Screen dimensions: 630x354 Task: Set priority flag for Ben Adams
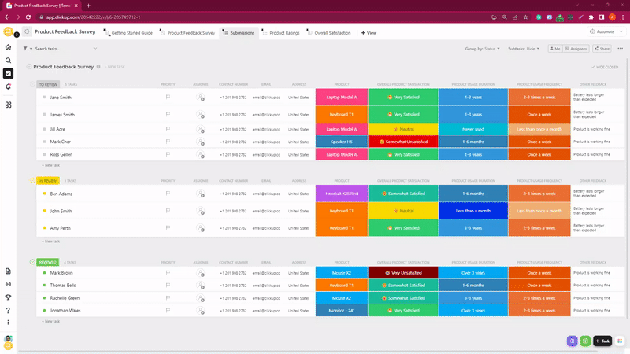point(168,194)
